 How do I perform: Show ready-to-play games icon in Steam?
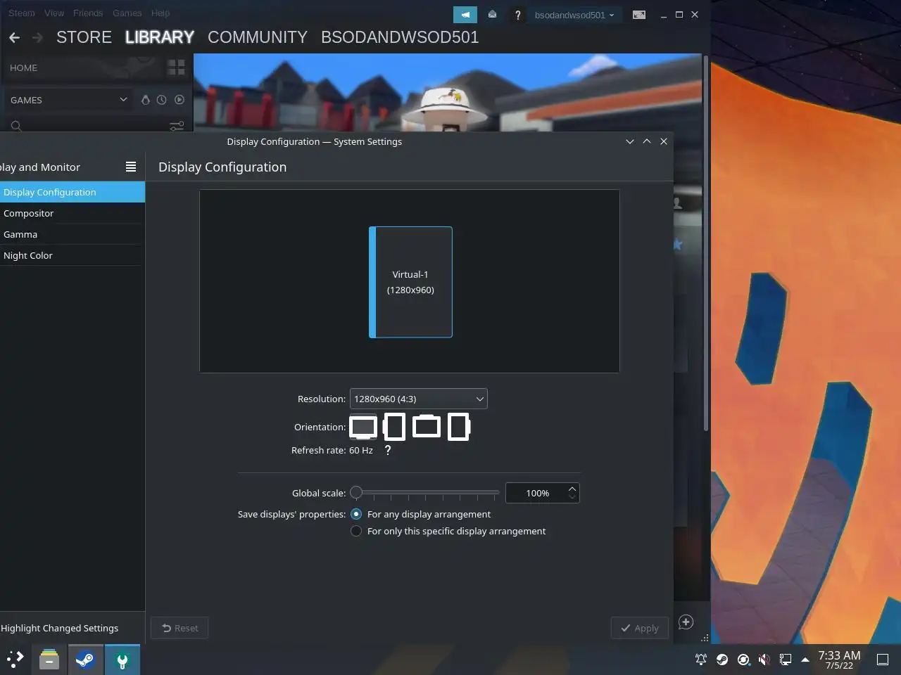[179, 100]
